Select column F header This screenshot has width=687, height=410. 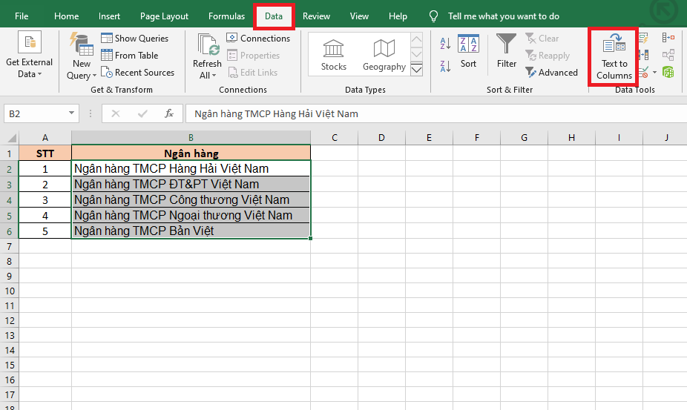477,138
